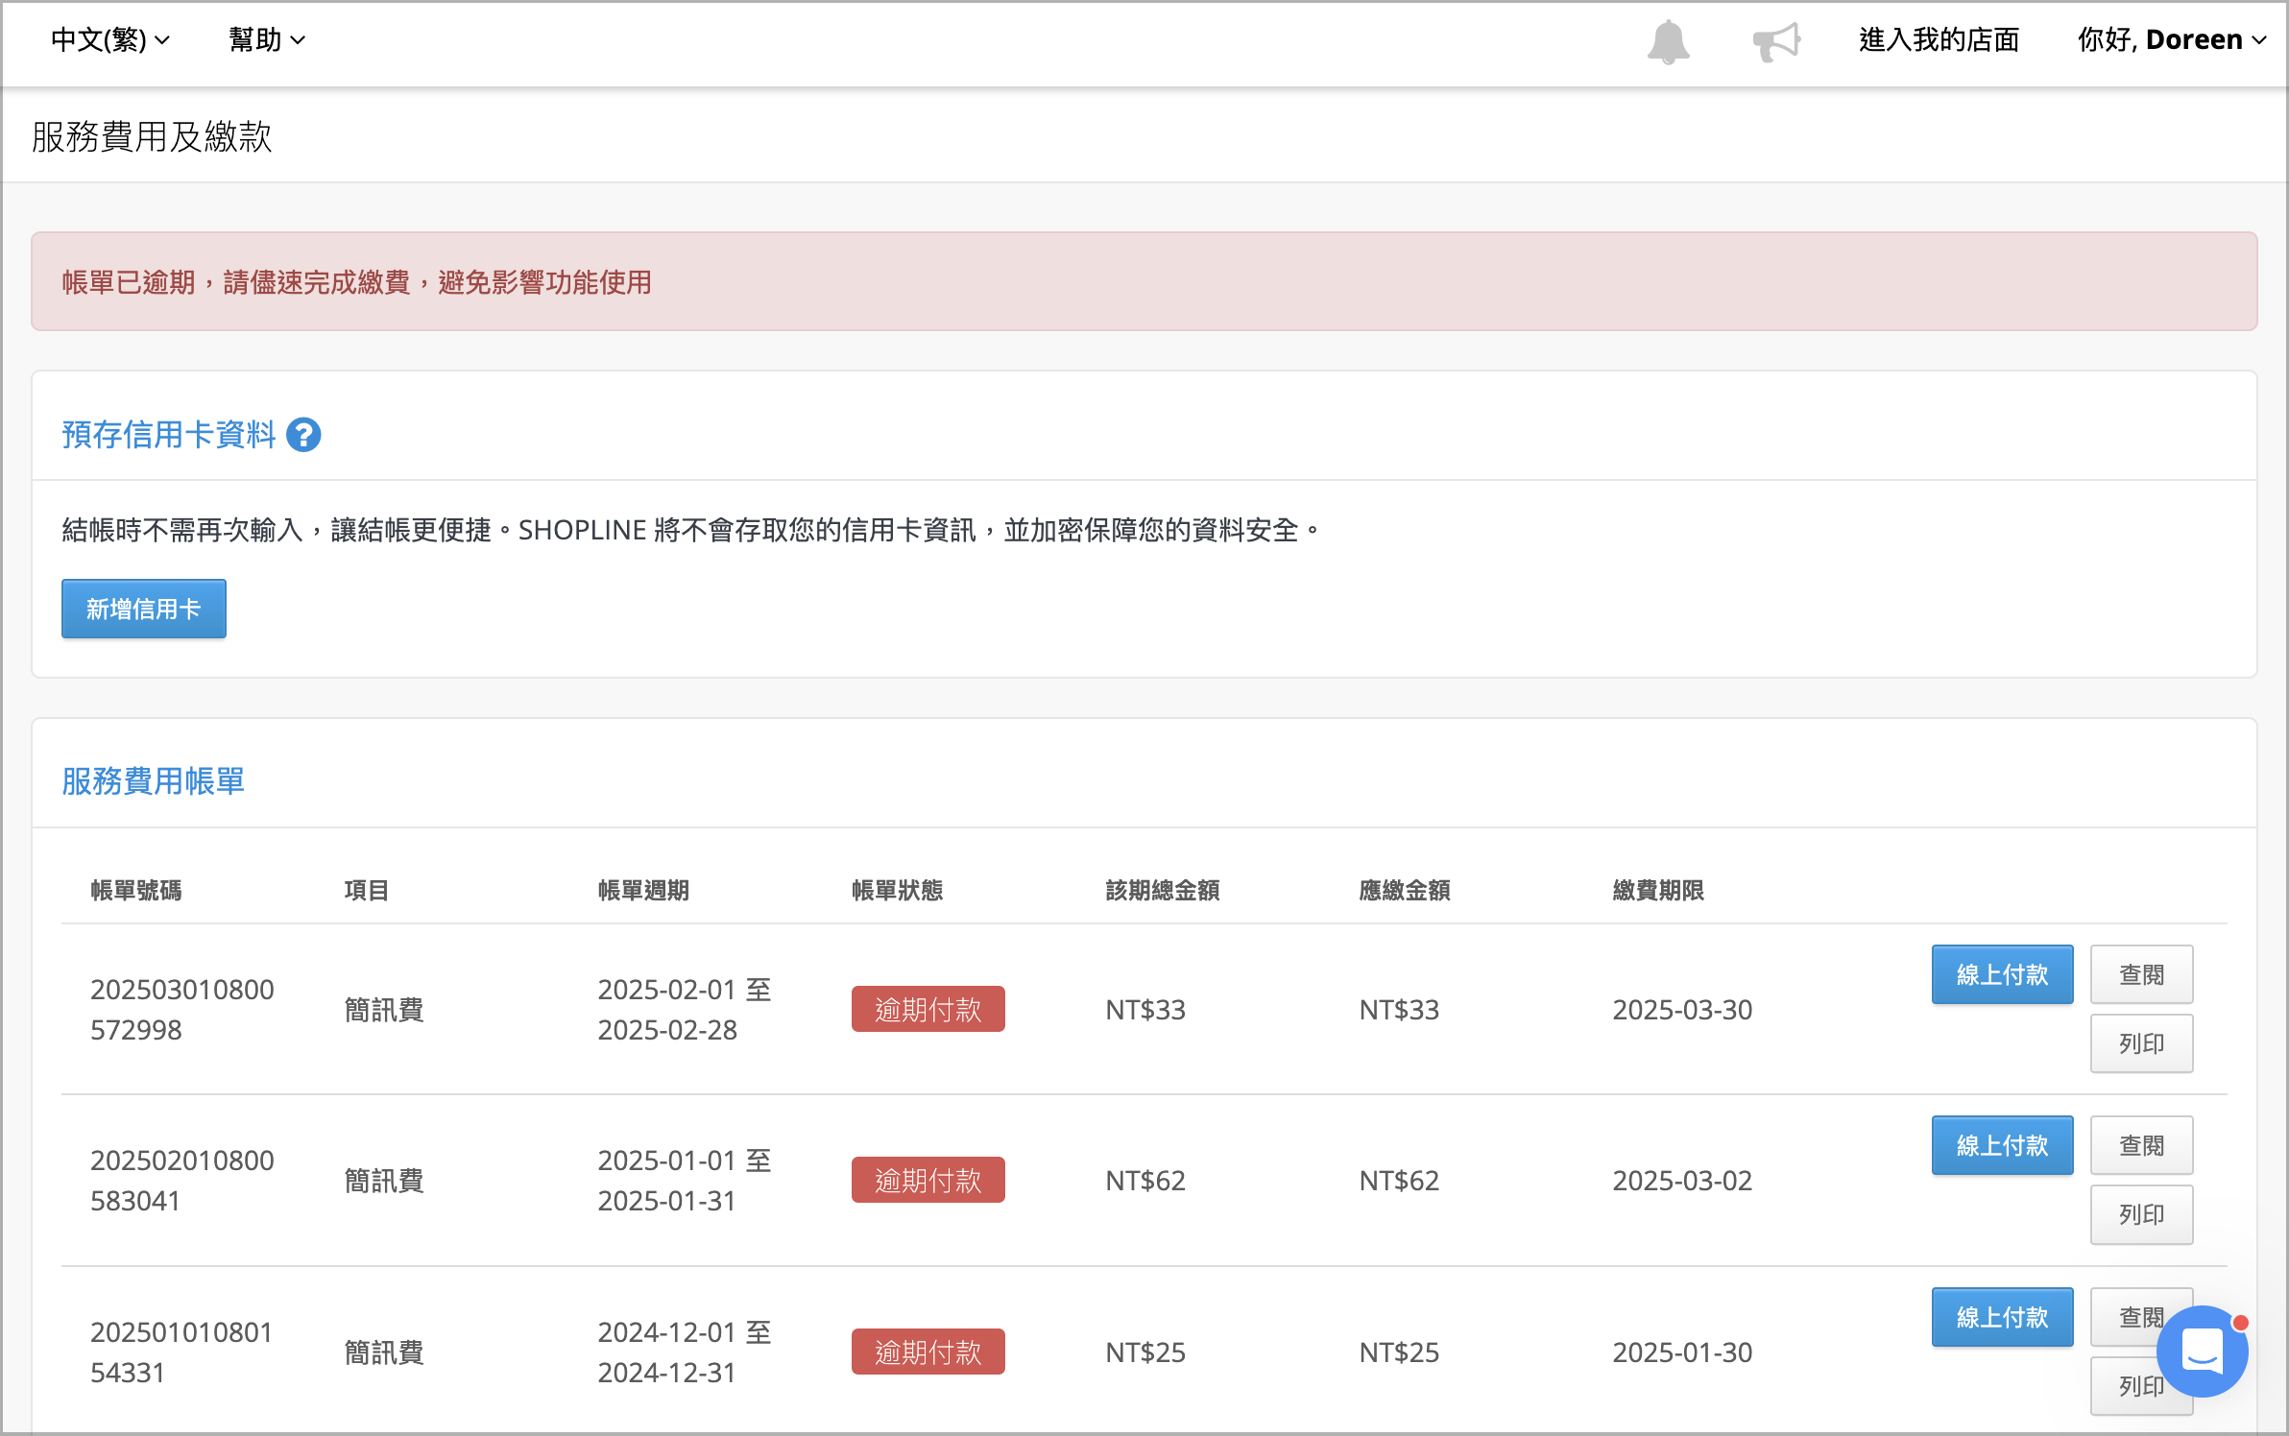Click 查閱 for the NT$33 bill
2289x1436 pixels.
[x=2141, y=974]
